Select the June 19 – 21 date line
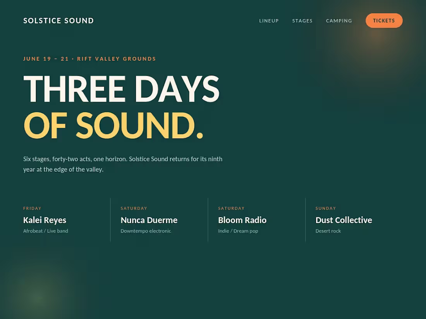 tap(90, 59)
